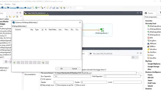Click the Footer value field
The width and height of the screenshot is (161, 90).
(94, 82)
